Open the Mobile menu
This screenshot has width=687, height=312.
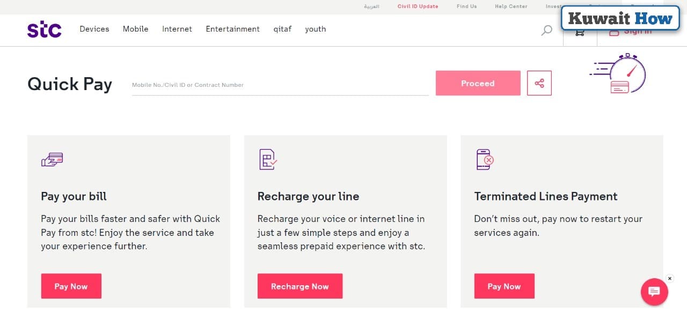pos(135,29)
